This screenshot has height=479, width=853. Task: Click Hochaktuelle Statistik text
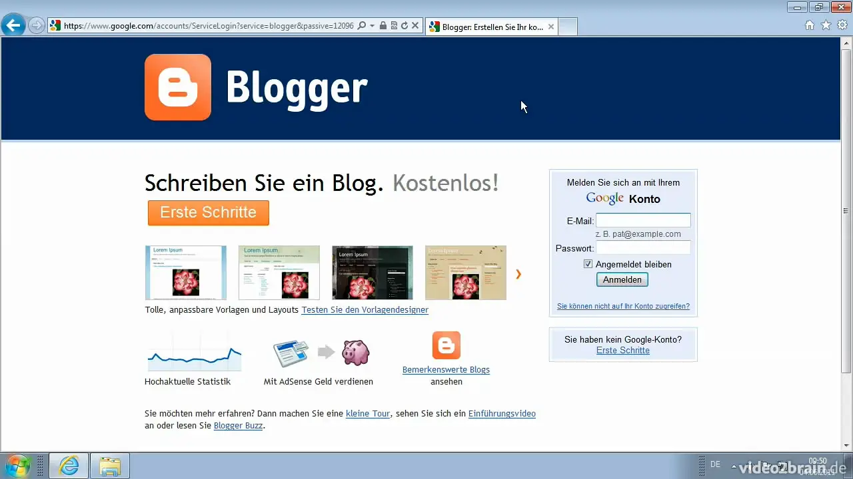[187, 382]
